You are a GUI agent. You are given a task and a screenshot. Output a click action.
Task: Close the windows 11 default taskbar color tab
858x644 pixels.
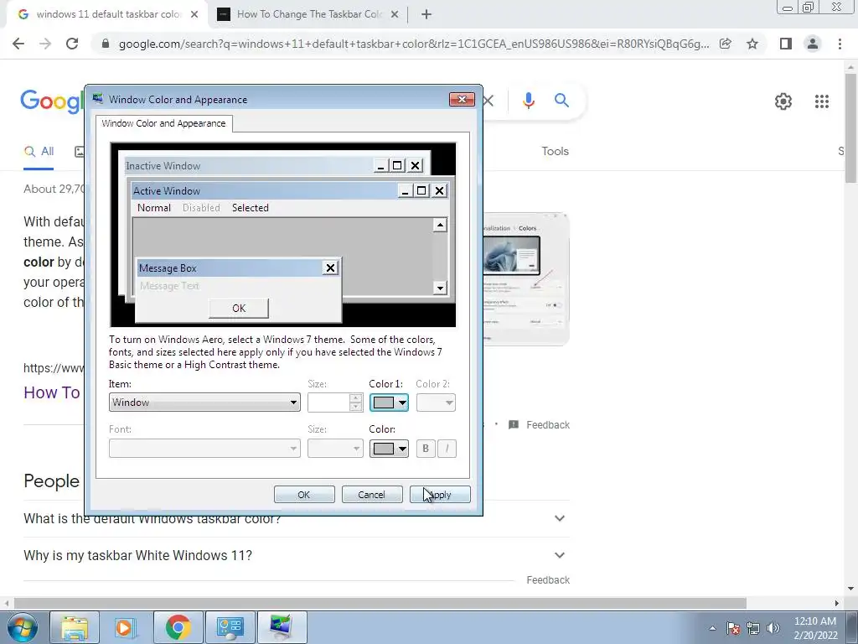(x=194, y=14)
